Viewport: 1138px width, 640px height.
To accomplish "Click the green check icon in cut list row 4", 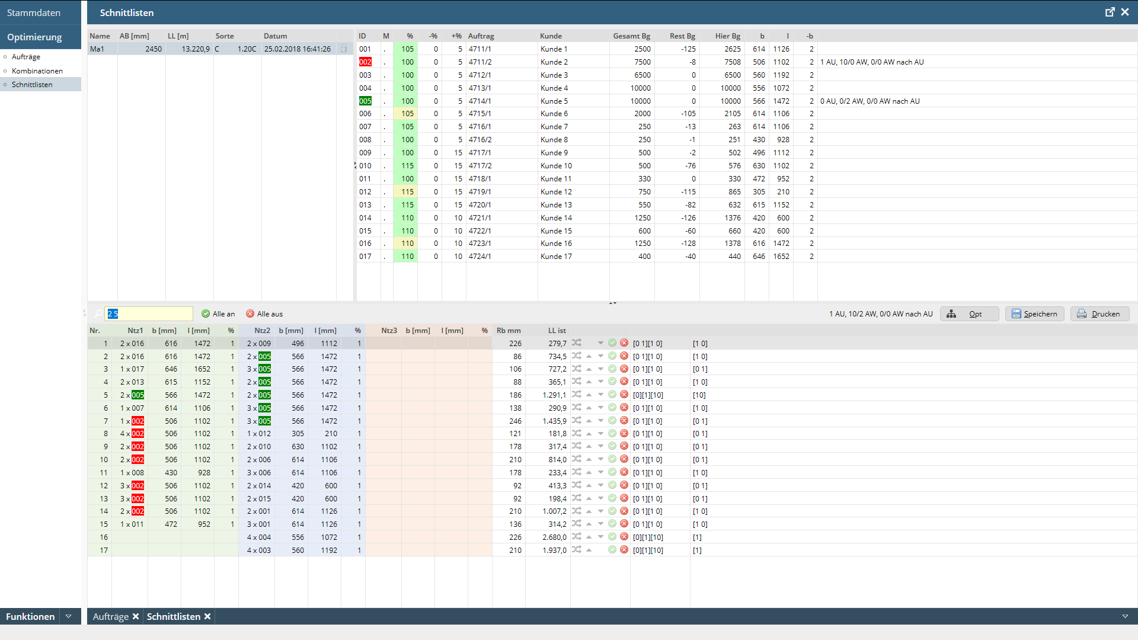I will point(612,382).
